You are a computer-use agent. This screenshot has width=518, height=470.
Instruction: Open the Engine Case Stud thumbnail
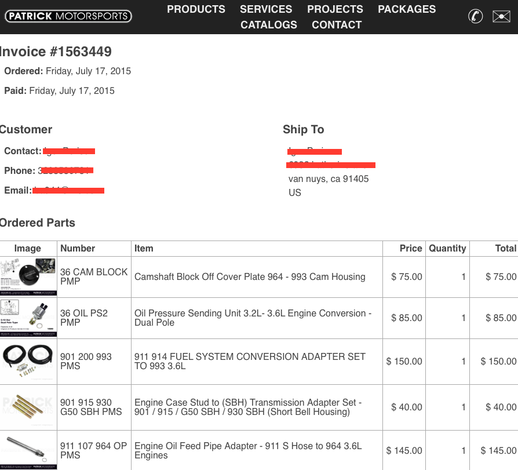click(x=28, y=407)
